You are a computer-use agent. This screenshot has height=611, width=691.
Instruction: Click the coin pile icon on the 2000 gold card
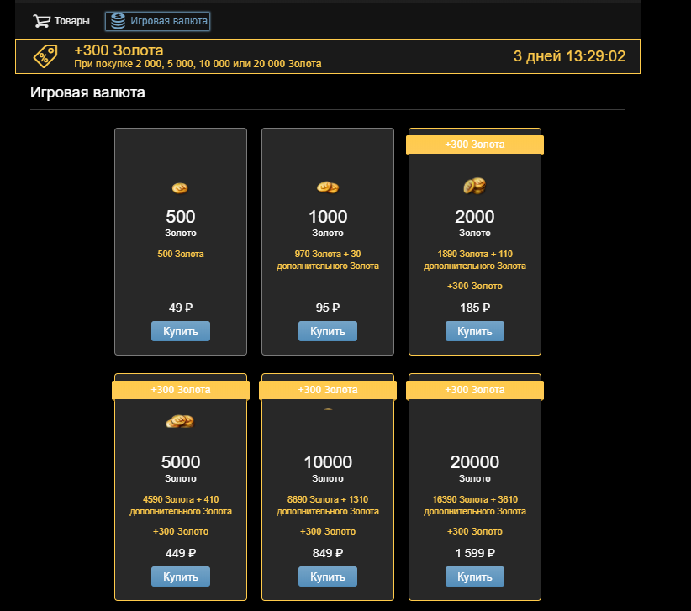475,186
